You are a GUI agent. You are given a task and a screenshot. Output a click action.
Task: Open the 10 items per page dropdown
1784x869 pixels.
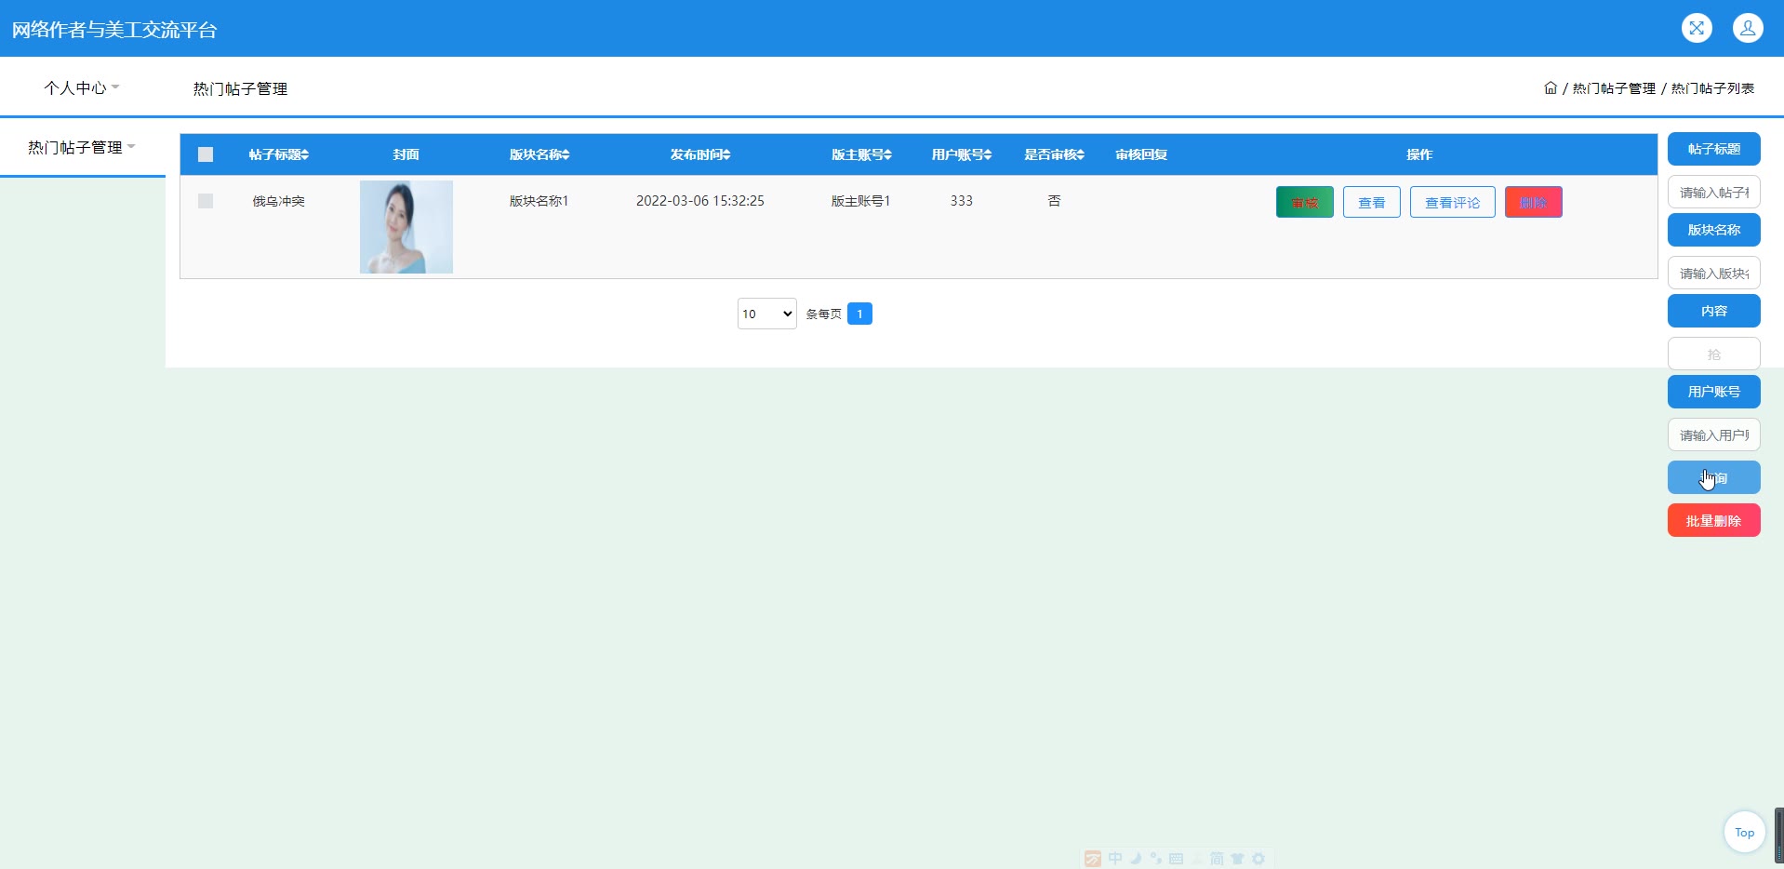pos(766,314)
